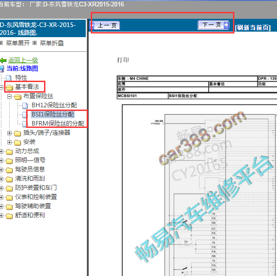
Task: Select the 驾驶员信息 tree label
Action: [x=30, y=169]
